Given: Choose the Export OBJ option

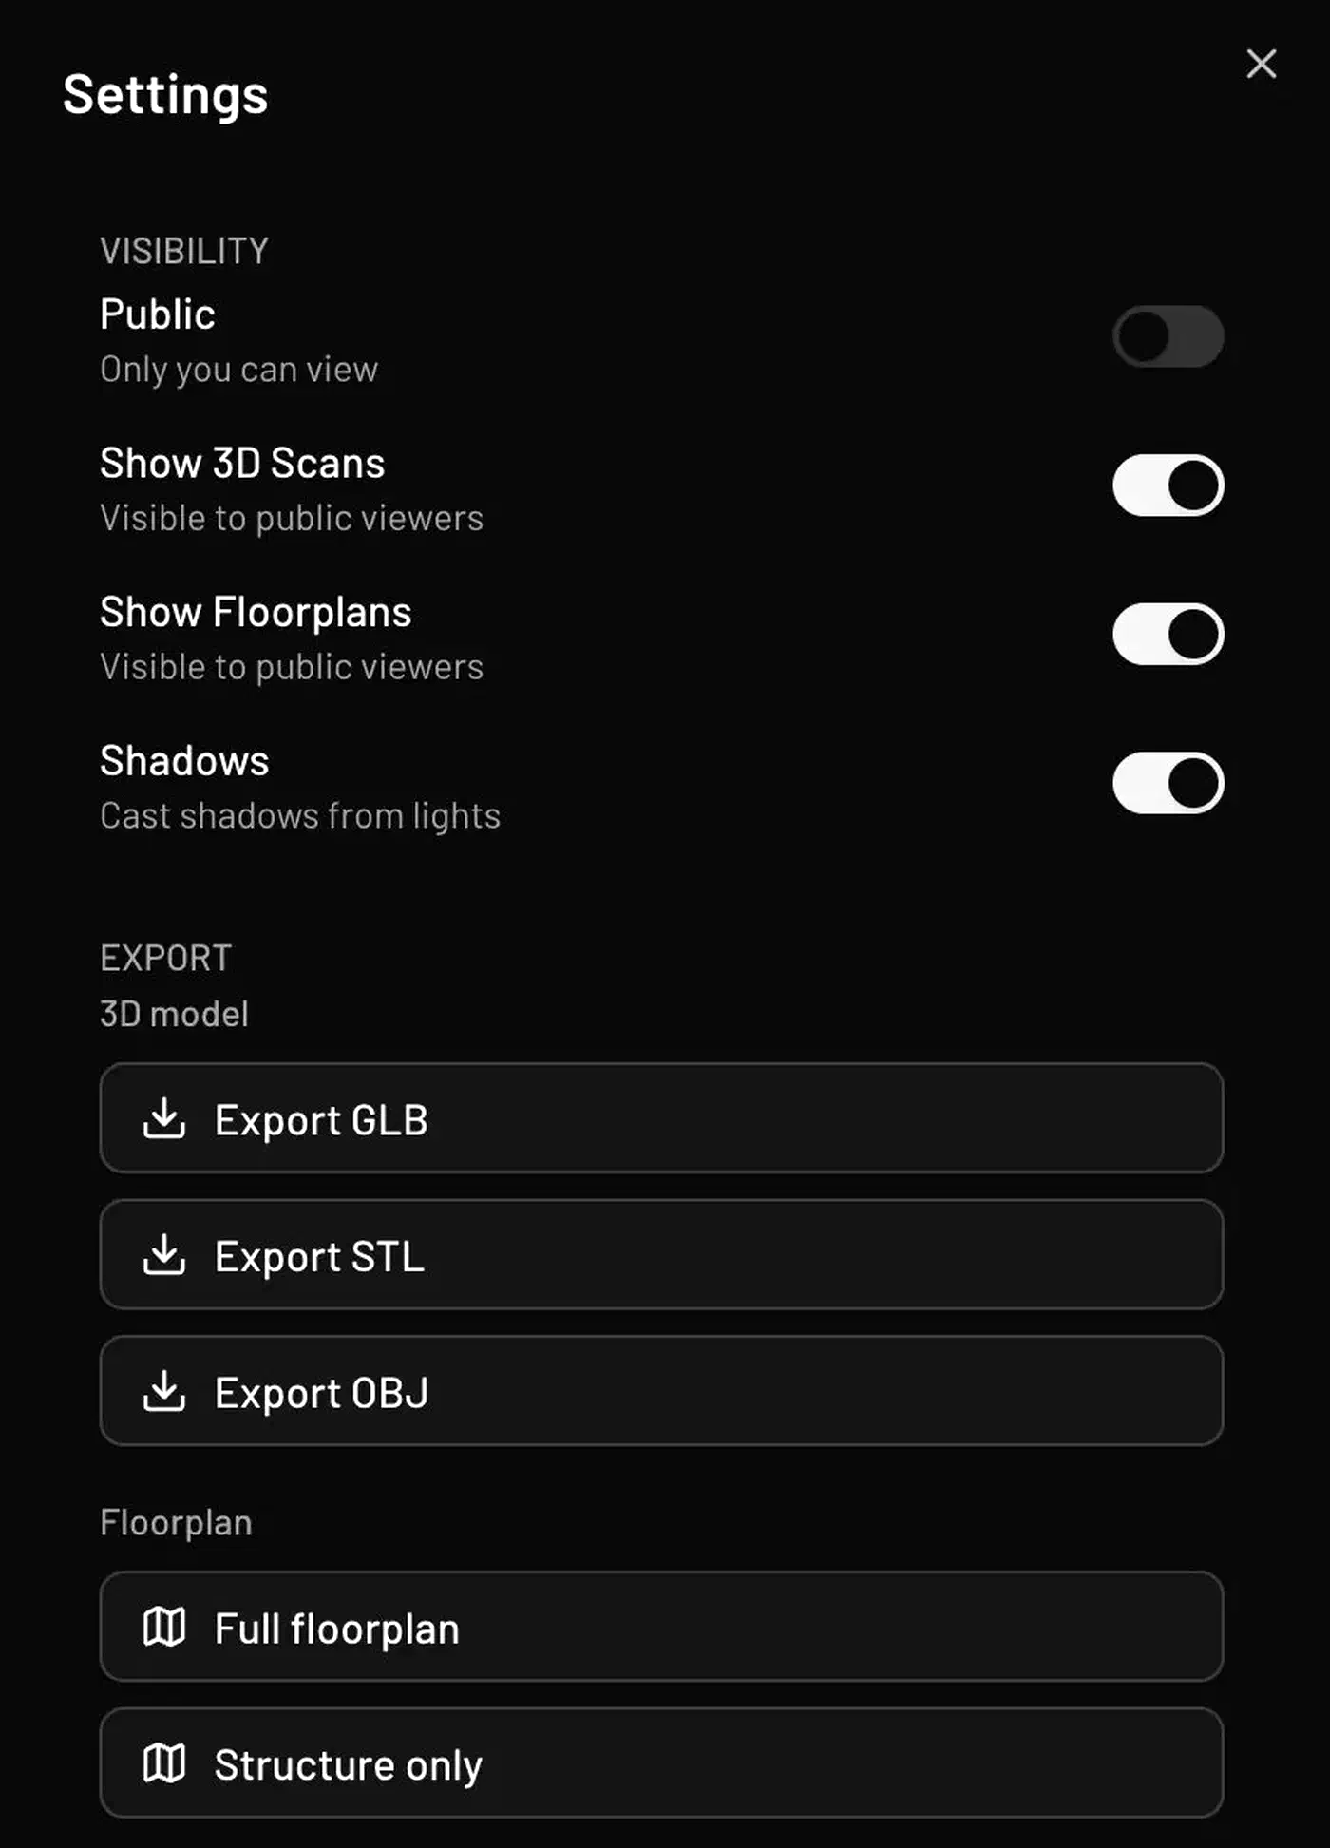Looking at the screenshot, I should (x=661, y=1391).
